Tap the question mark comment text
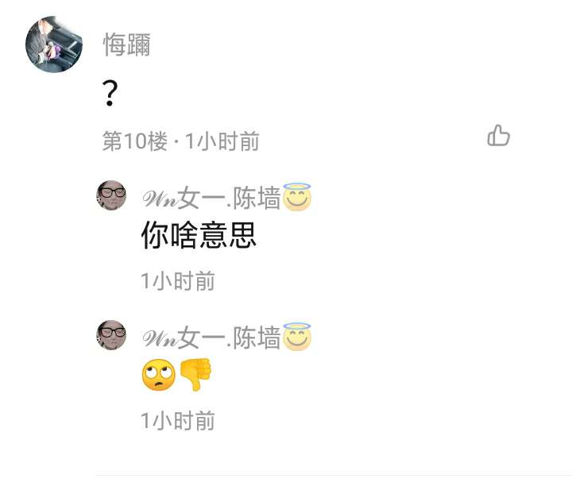Screen dimensions: 572x486 click(110, 94)
